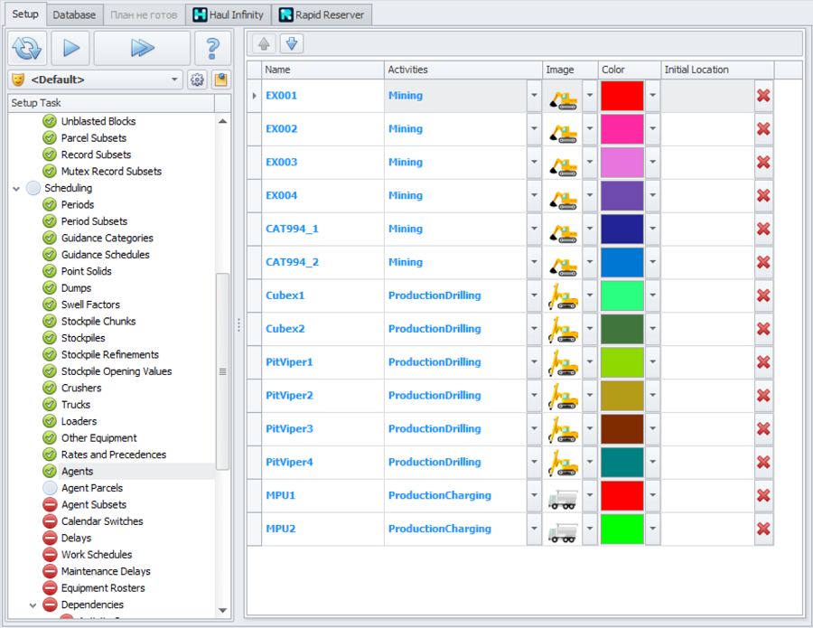Open the Activities dropdown for EX002
The width and height of the screenshot is (813, 628).
click(x=534, y=129)
